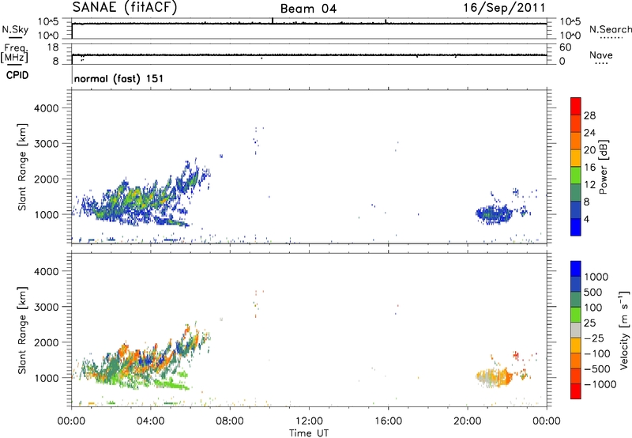Image resolution: width=632 pixels, height=438 pixels.
Task: Select the Velocity [m s⁻¹] colorbar title
Action: (623, 330)
